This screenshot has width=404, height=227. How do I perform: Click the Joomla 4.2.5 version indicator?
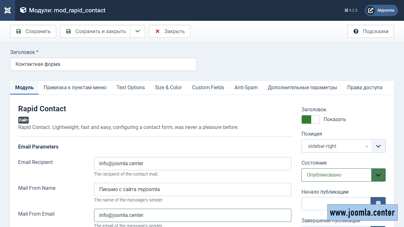[351, 10]
